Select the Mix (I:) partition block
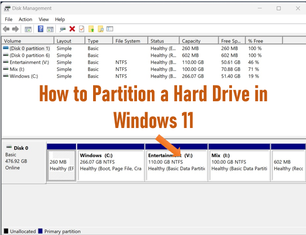This screenshot has width=306, height=235. coord(239,162)
